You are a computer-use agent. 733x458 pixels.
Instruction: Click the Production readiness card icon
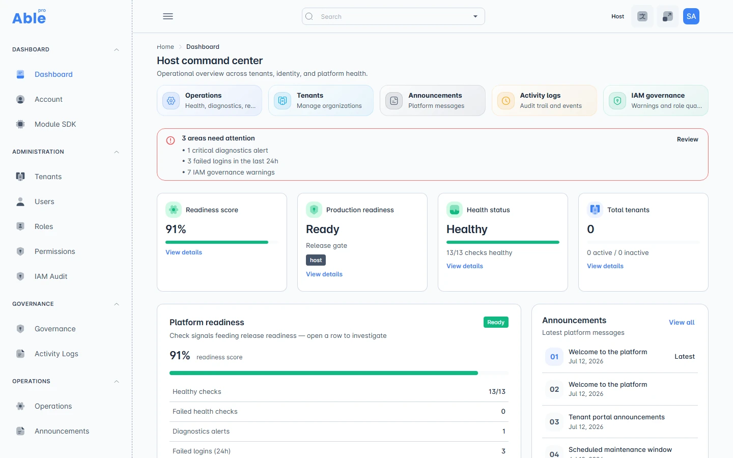pos(314,210)
